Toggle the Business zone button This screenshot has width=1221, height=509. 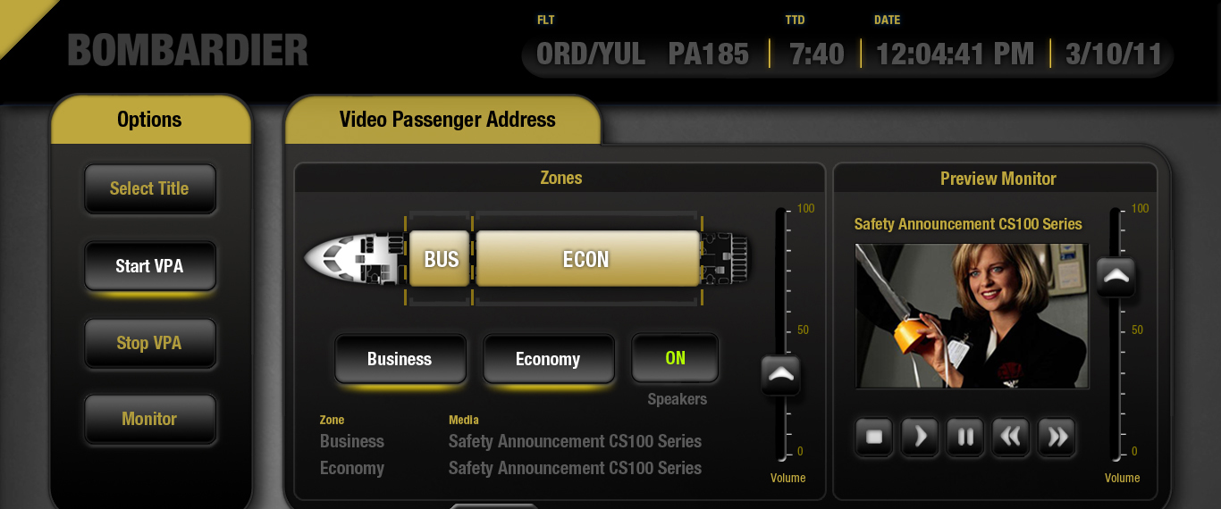pyautogui.click(x=400, y=359)
